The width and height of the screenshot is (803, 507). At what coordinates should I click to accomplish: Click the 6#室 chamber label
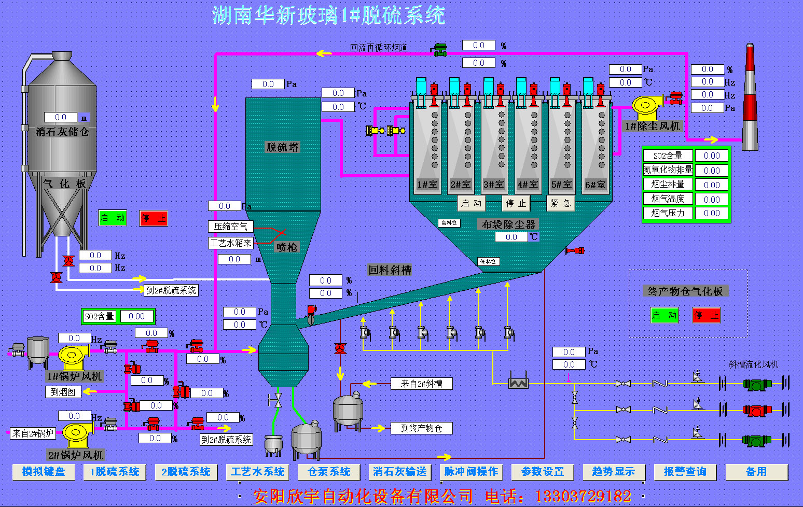pos(595,185)
